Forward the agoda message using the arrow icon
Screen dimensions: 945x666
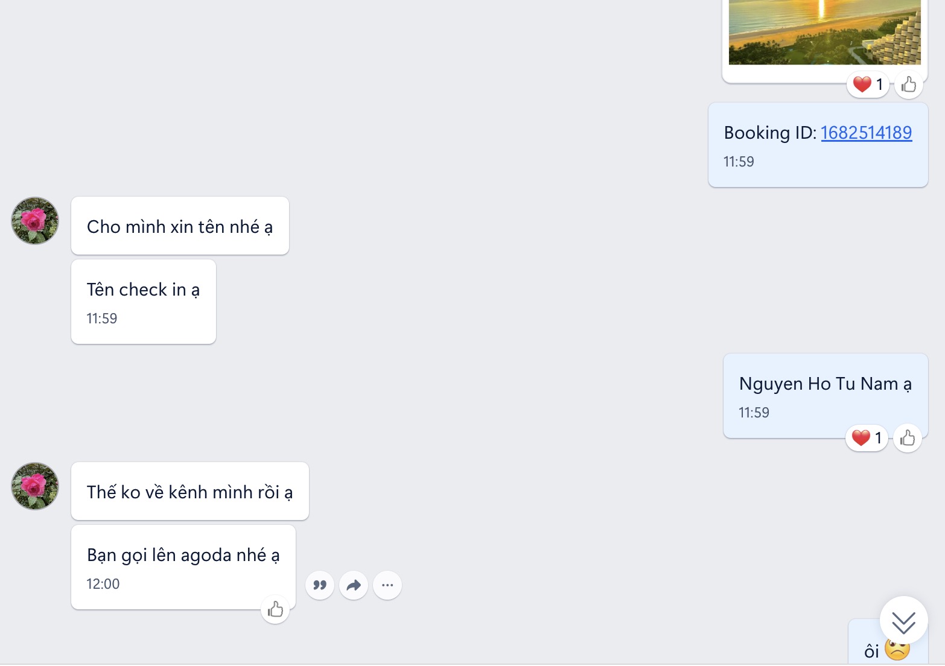[354, 585]
